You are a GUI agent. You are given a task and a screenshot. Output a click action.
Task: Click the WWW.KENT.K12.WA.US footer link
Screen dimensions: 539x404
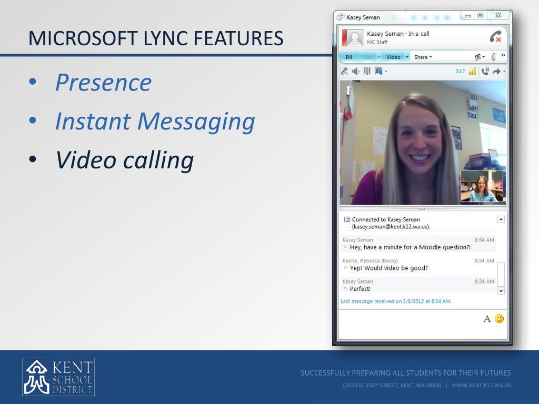pyautogui.click(x=481, y=386)
